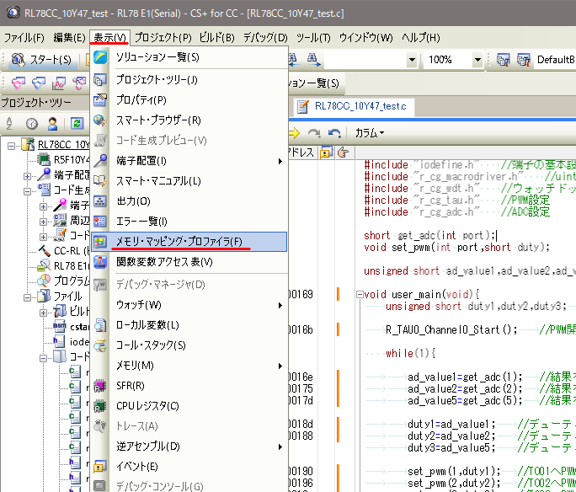This screenshot has height=492, width=576.
Task: Open スマート・ブラウザー(R) from the menu
Action: tap(189, 120)
